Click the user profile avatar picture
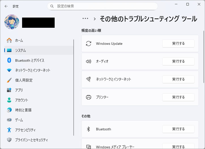205x149 pixels. point(12,22)
